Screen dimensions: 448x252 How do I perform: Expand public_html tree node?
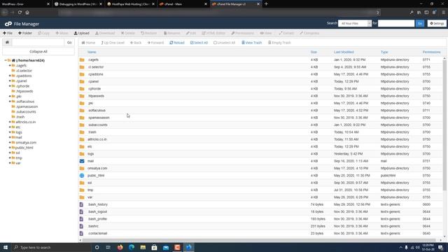10,148
